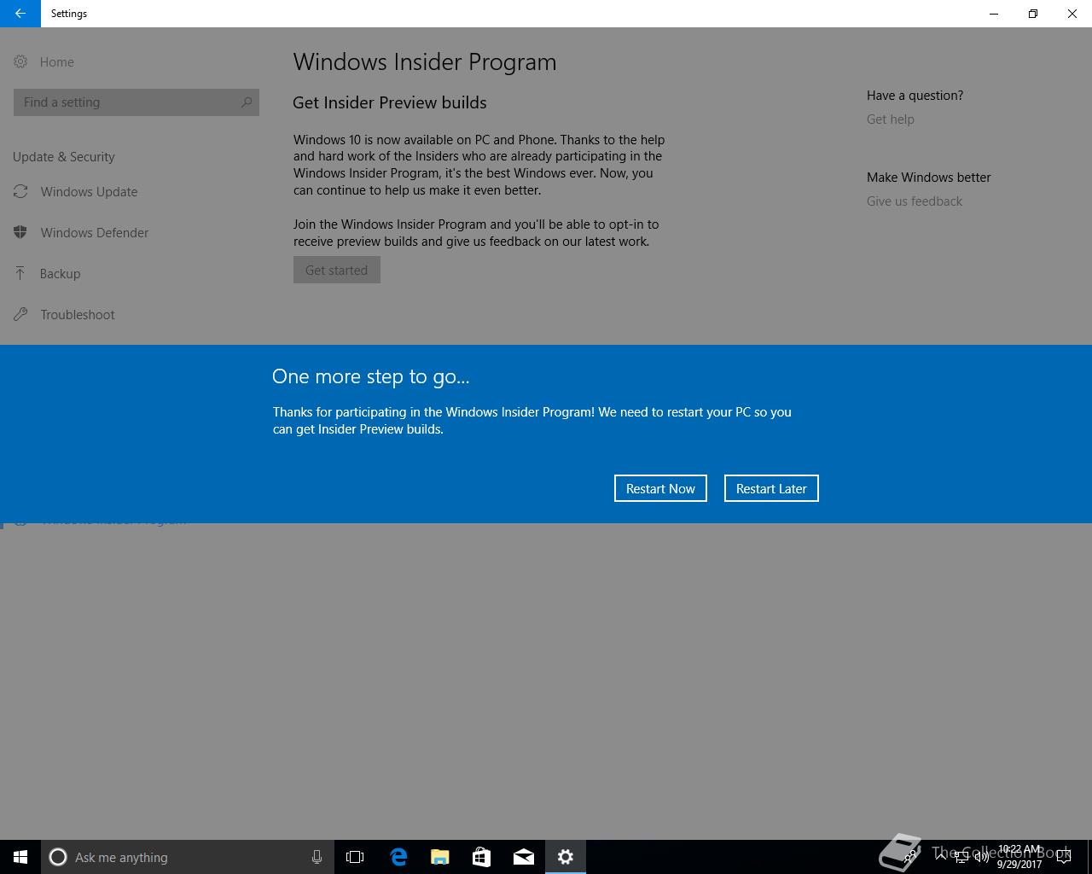Click the Find a setting search box
1092x874 pixels.
pyautogui.click(x=136, y=102)
